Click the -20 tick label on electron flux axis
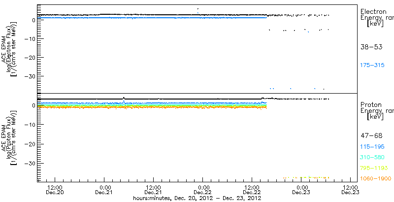The width and height of the screenshot is (394, 202). coord(30,58)
